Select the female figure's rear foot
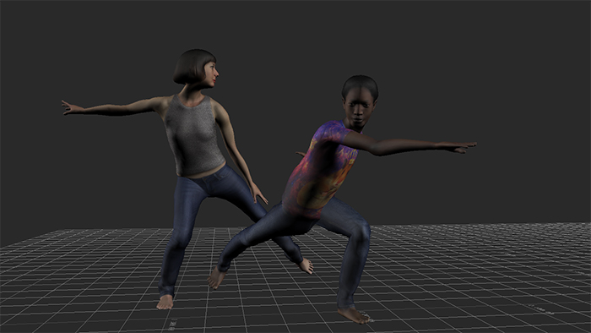The width and height of the screenshot is (591, 333). [x=306, y=266]
